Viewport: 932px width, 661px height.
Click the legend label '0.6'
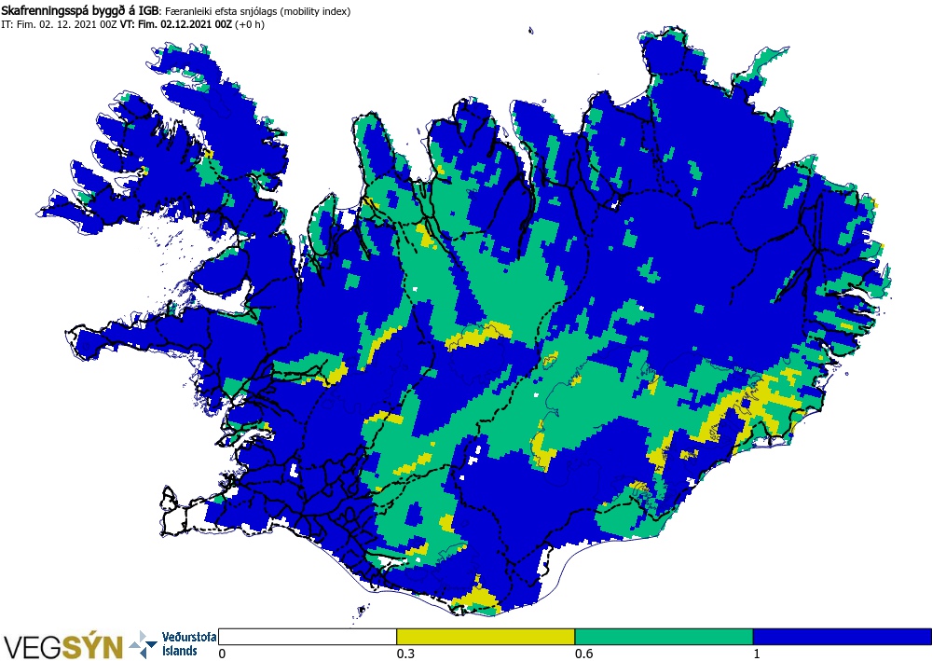583,654
